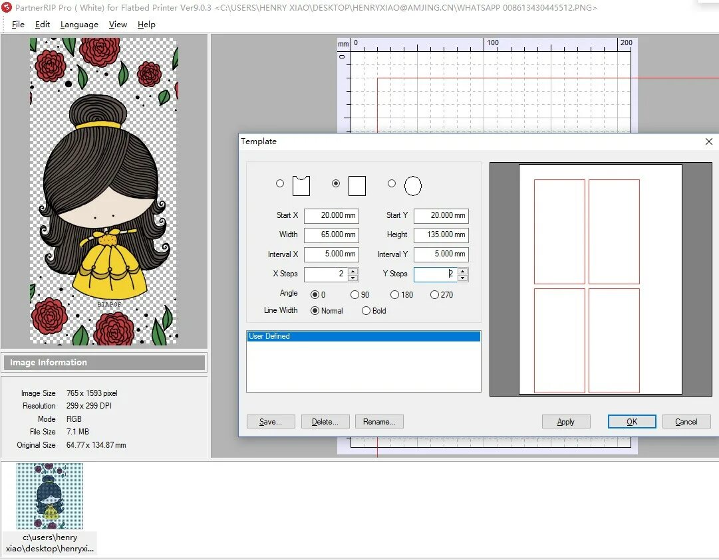Image resolution: width=719 pixels, height=560 pixels.
Task: Set Angle to 270 degrees
Action: 434,295
